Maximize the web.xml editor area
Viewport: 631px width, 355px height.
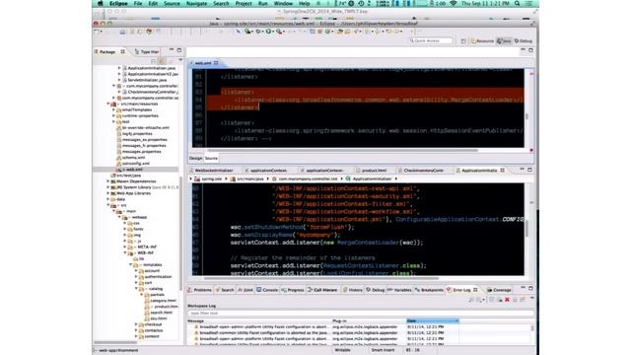click(530, 50)
